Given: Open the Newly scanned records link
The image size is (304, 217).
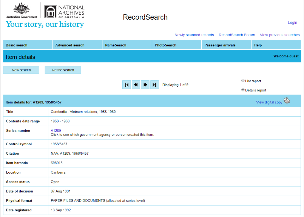Looking at the screenshot, I should 194,35.
